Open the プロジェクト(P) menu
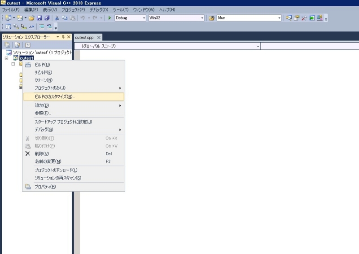The height and width of the screenshot is (254, 359). (x=73, y=9)
